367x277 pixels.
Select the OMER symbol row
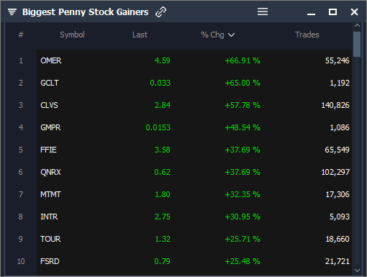point(194,60)
